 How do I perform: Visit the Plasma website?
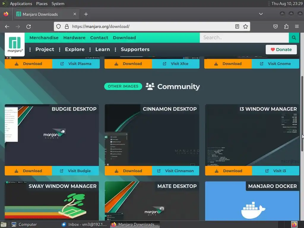click(76, 64)
